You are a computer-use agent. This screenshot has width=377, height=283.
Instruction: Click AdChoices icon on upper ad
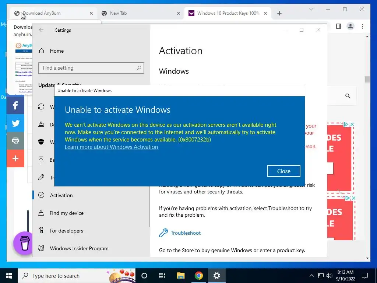pos(346,125)
